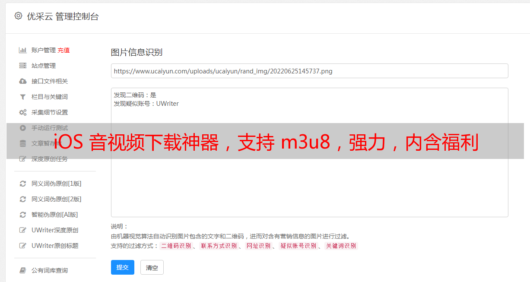The image size is (530, 282).
Task: Click the 网址识别 tag
Action: click(258, 246)
